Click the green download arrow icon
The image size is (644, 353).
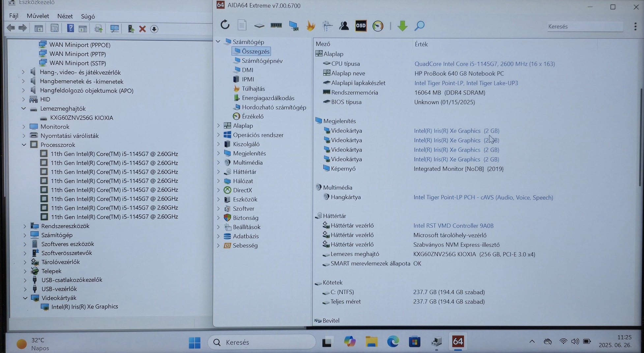pos(402,26)
